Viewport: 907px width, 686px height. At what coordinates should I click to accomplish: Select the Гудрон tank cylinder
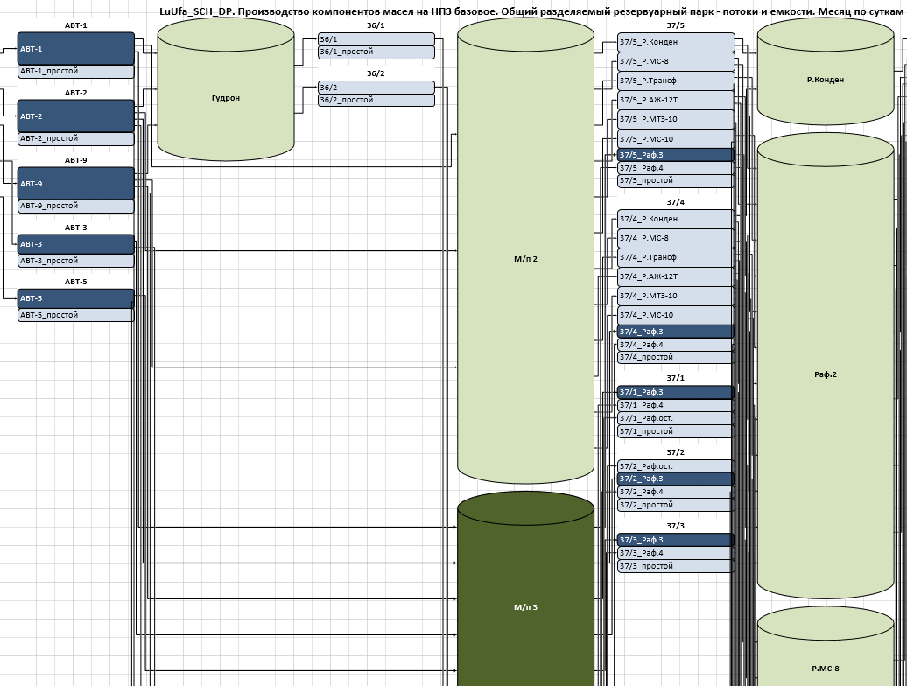tap(225, 98)
